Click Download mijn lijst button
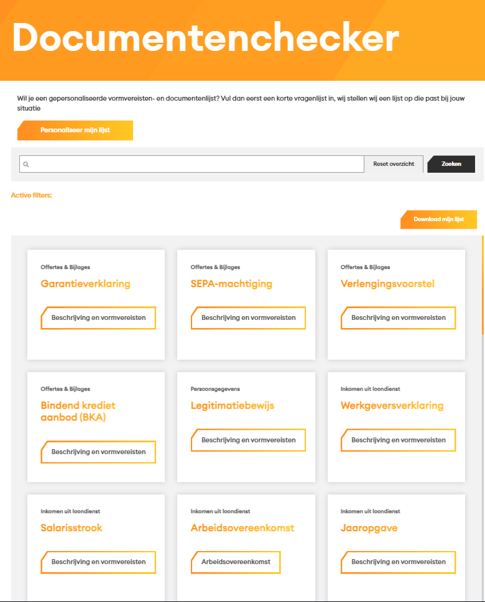 click(x=438, y=219)
